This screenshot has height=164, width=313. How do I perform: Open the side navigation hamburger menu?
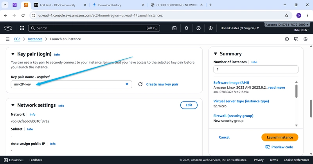(x=7, y=39)
